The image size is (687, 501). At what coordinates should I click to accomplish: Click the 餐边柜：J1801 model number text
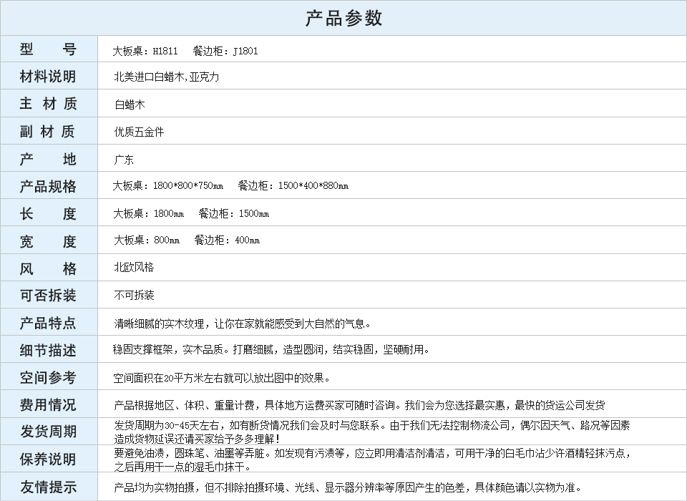pos(225,51)
